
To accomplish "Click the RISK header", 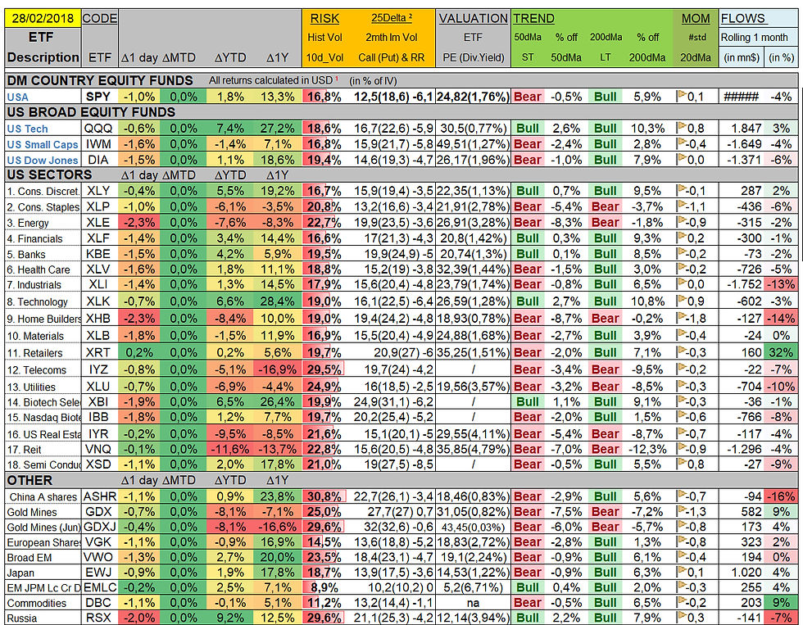I will coord(324,18).
